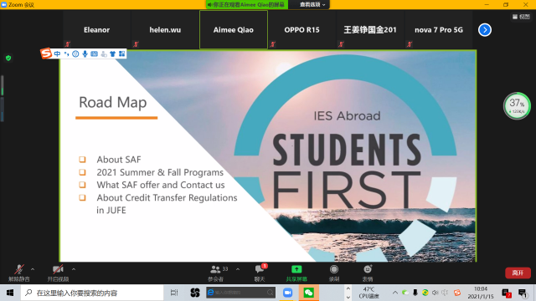
Task: Select nova 7 Pro 5G participant tile
Action: tap(439, 30)
